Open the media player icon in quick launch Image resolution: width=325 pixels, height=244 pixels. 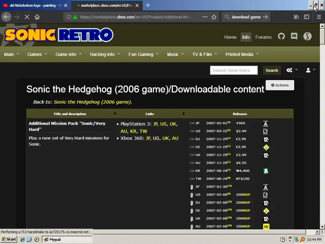37,240
